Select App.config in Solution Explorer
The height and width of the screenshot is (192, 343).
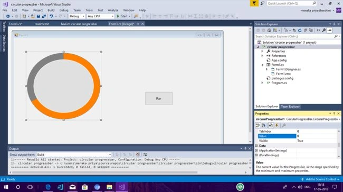279,60
